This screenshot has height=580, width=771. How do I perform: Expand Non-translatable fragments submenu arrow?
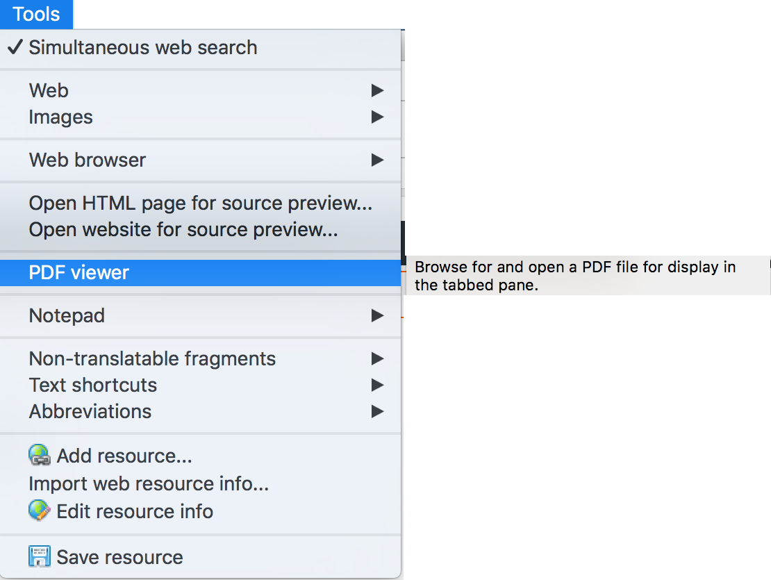(377, 358)
